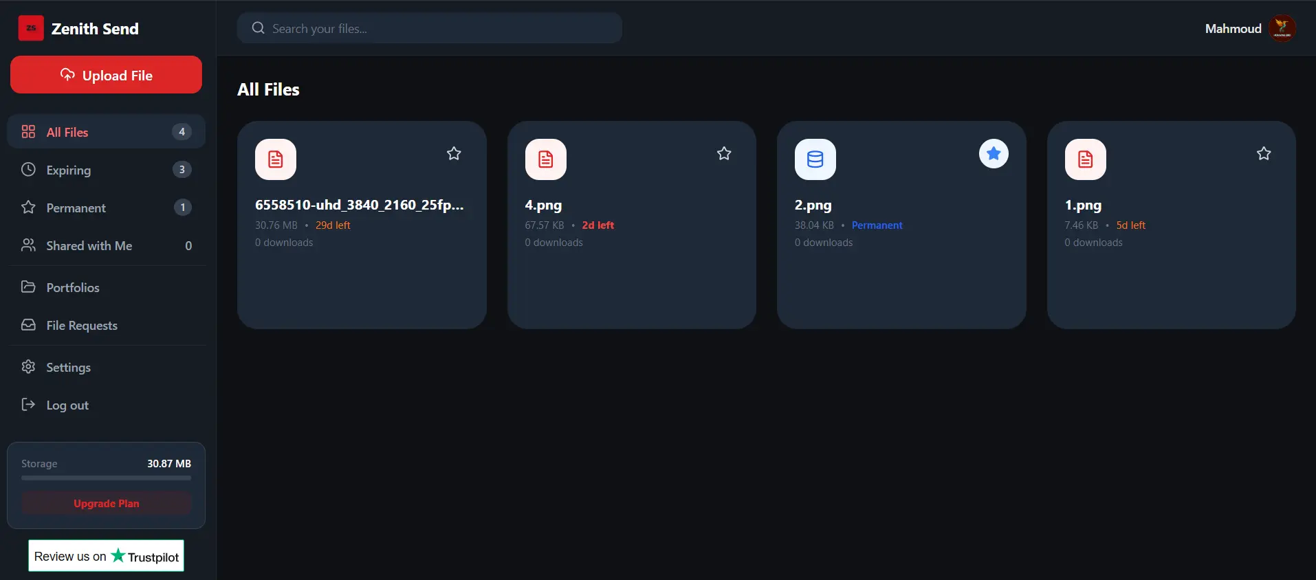Log out of the account
Viewport: 1316px width, 580px height.
point(106,405)
